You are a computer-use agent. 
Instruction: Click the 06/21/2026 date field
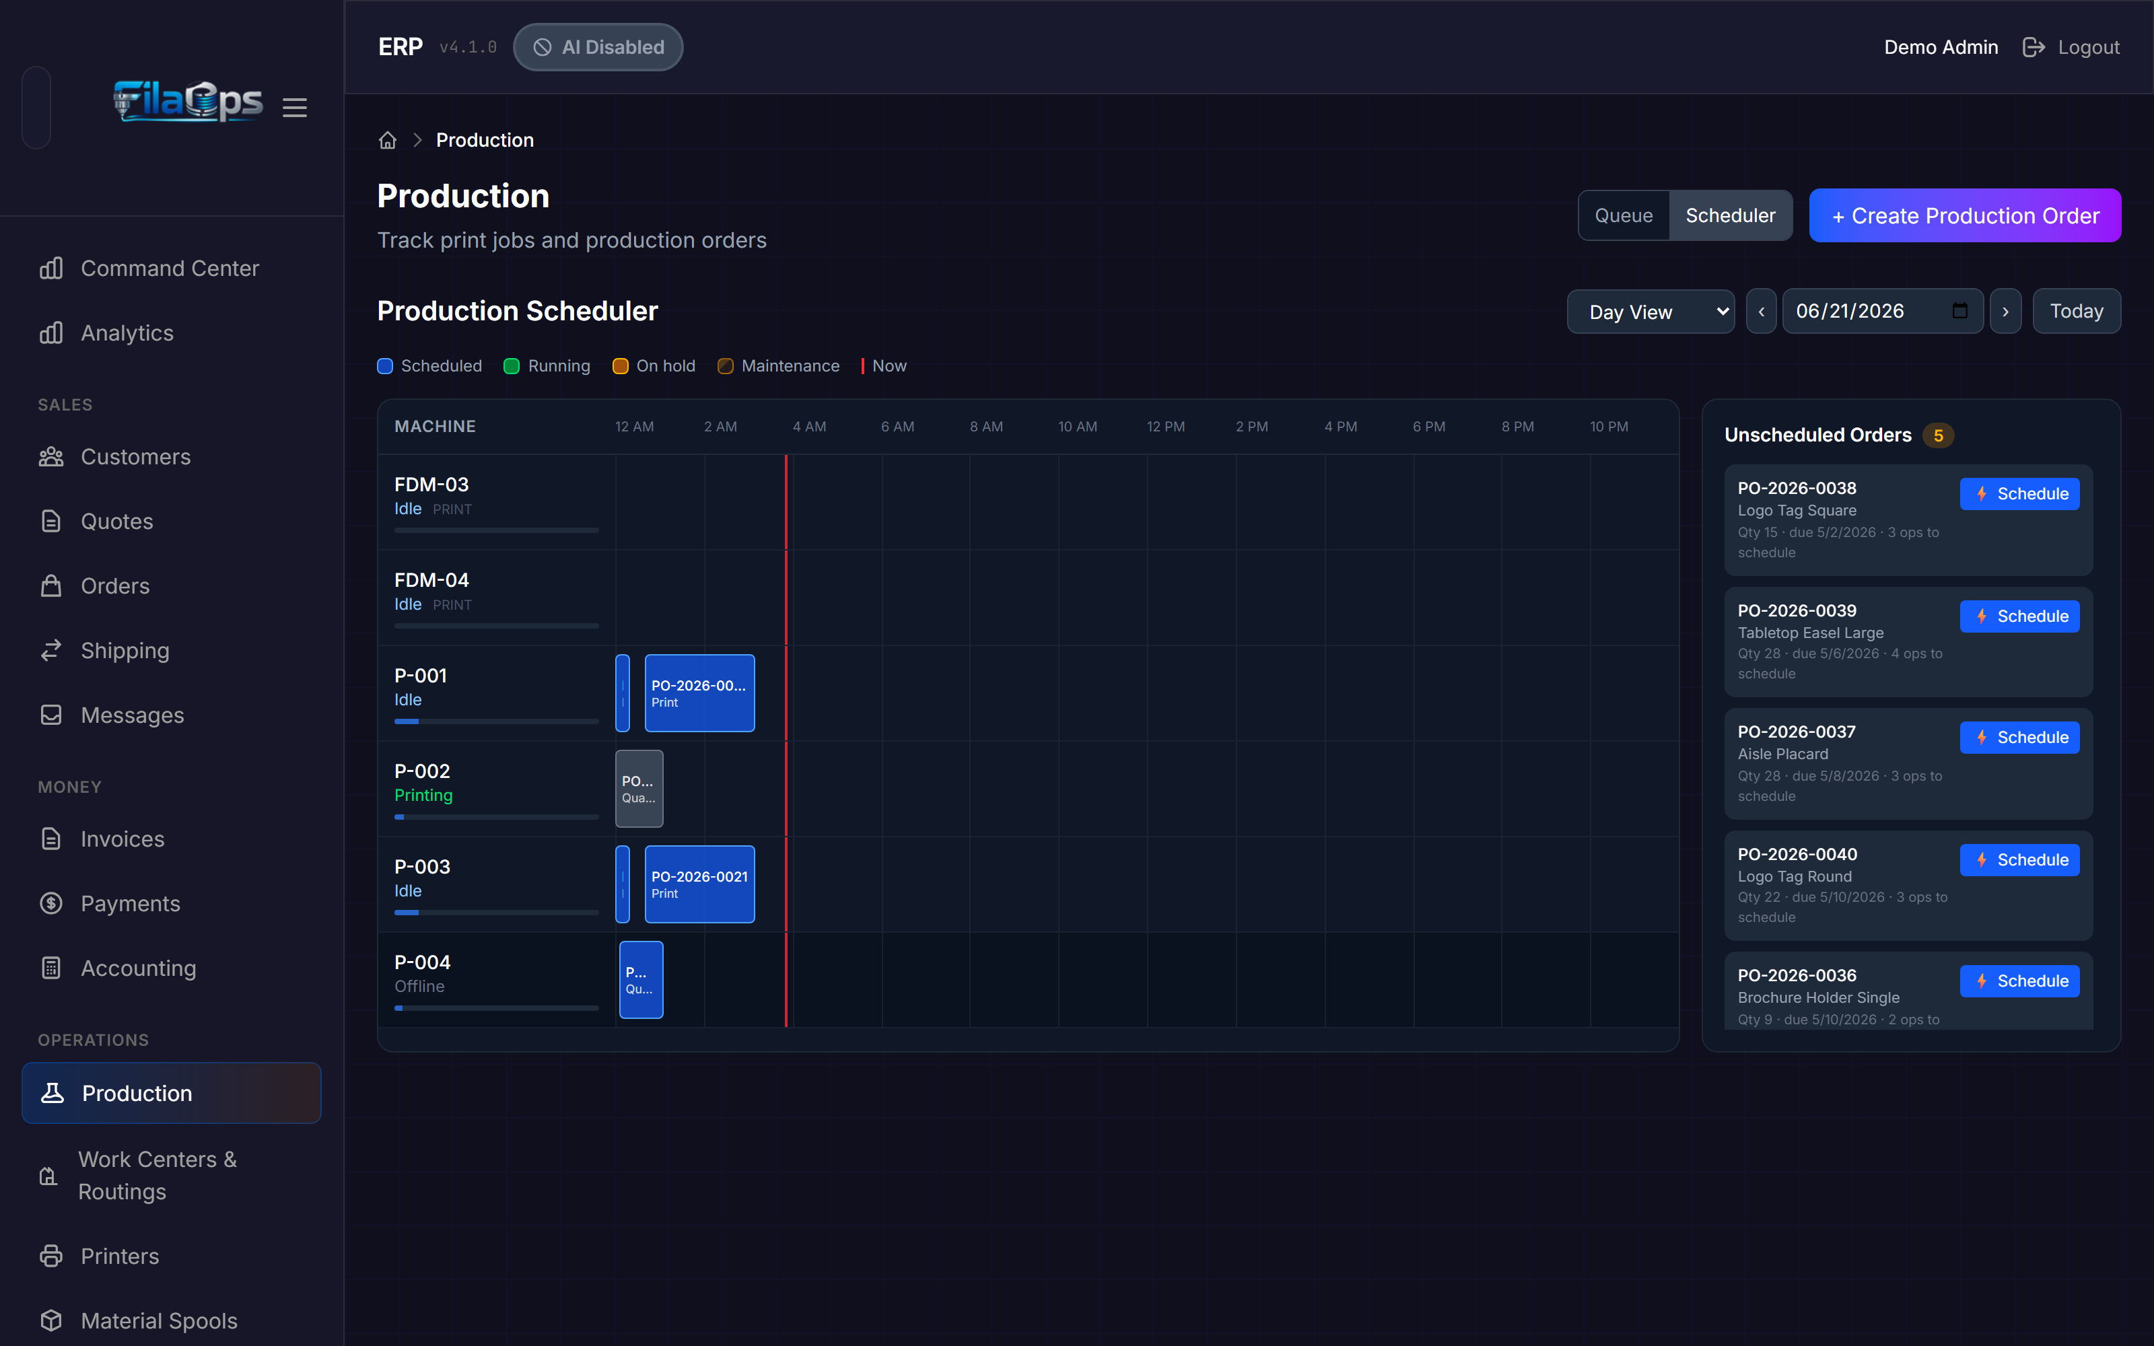pos(1883,312)
